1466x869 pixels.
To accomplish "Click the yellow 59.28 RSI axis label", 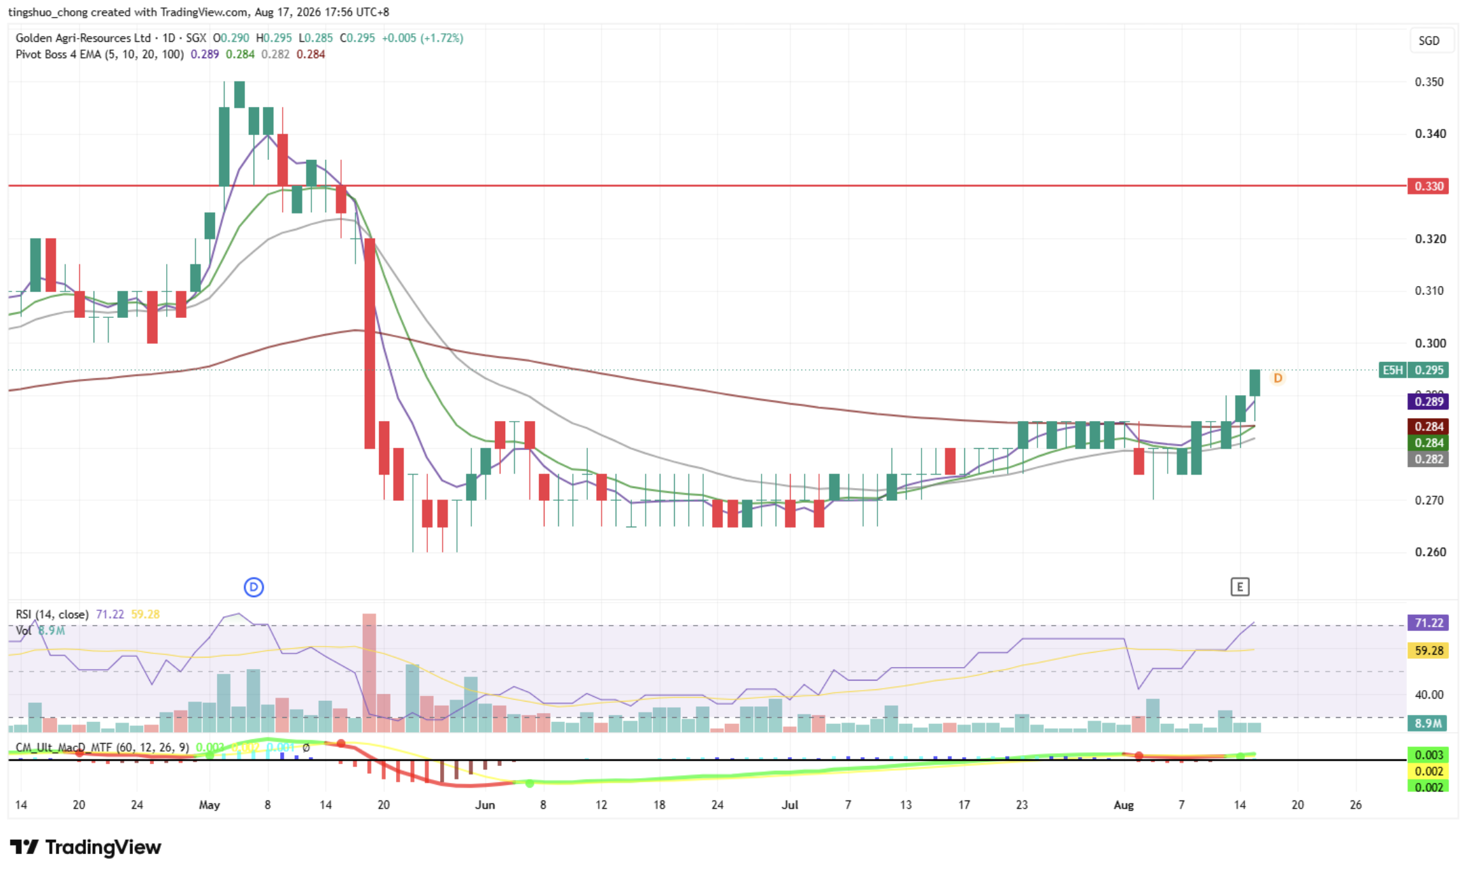I will (x=1428, y=651).
